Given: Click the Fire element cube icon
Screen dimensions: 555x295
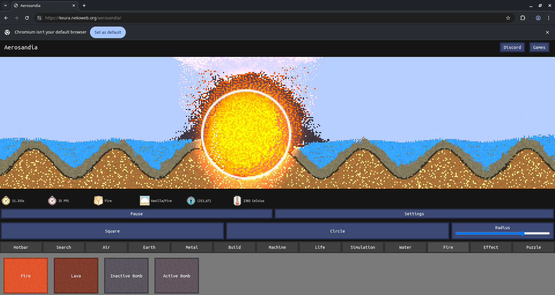Looking at the screenshot, I should coord(98,201).
